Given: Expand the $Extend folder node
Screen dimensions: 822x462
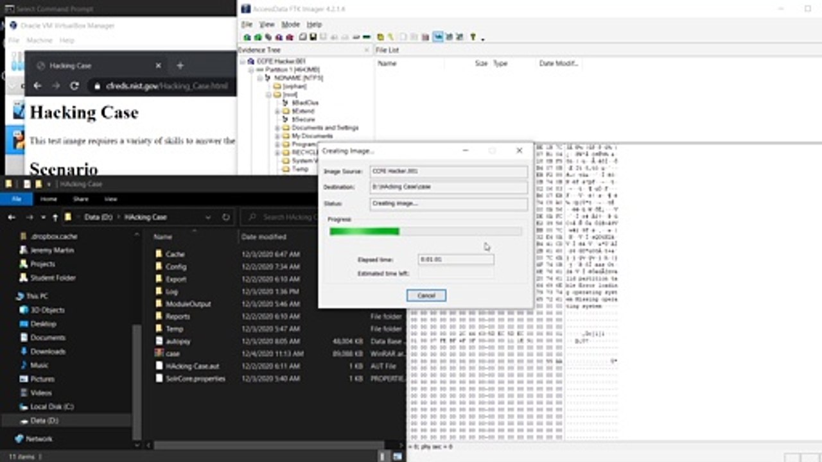Looking at the screenshot, I should pos(277,111).
